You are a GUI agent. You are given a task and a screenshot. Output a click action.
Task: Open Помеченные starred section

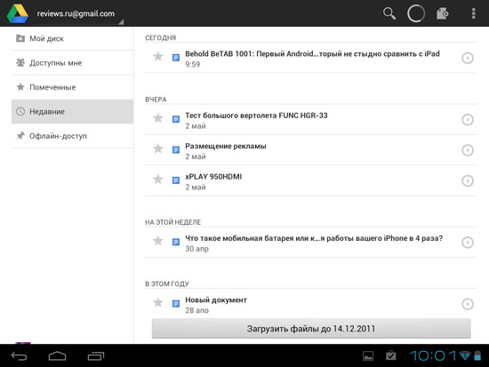[72, 87]
